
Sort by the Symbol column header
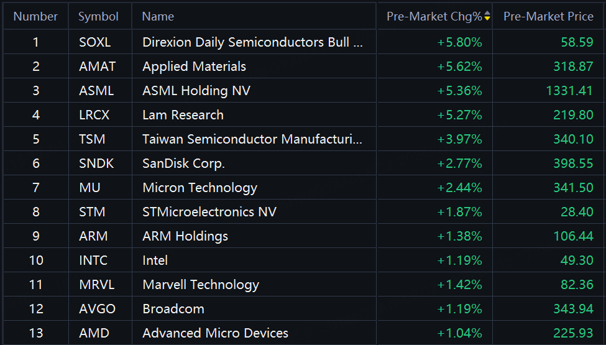(x=98, y=17)
